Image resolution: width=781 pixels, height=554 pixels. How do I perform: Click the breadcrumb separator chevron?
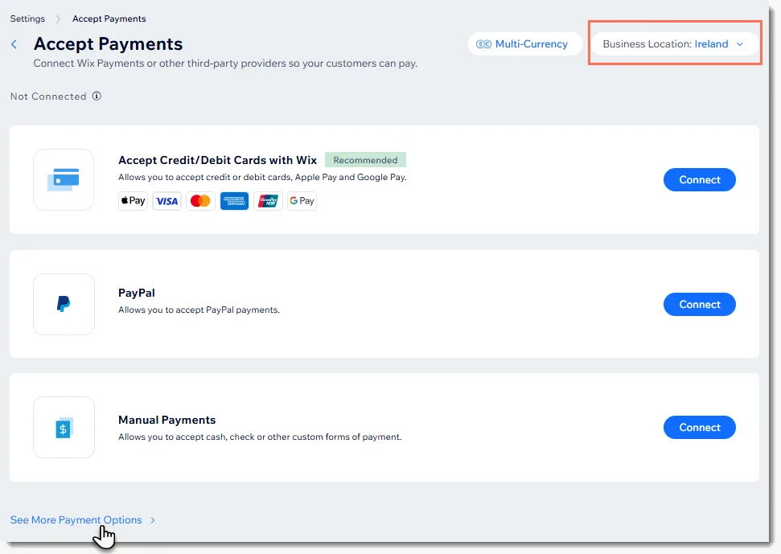click(x=58, y=19)
